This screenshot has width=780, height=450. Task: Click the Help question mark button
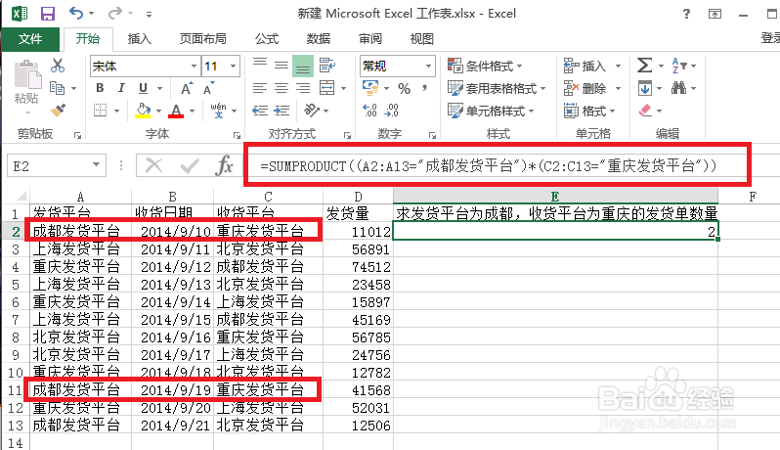pyautogui.click(x=686, y=14)
